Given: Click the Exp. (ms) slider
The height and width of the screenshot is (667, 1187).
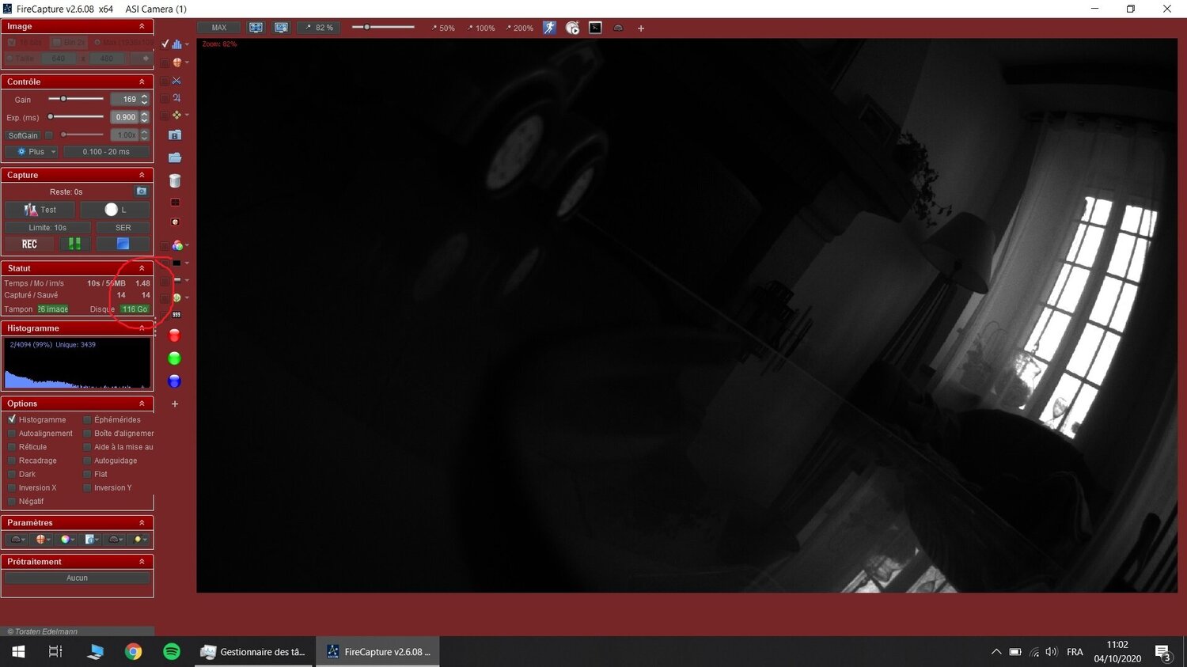Looking at the screenshot, I should (x=76, y=117).
